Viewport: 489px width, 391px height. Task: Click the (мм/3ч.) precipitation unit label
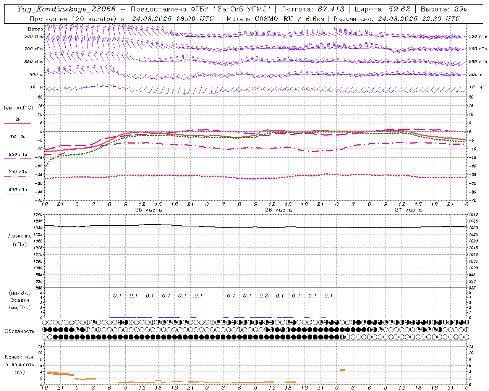click(x=19, y=293)
